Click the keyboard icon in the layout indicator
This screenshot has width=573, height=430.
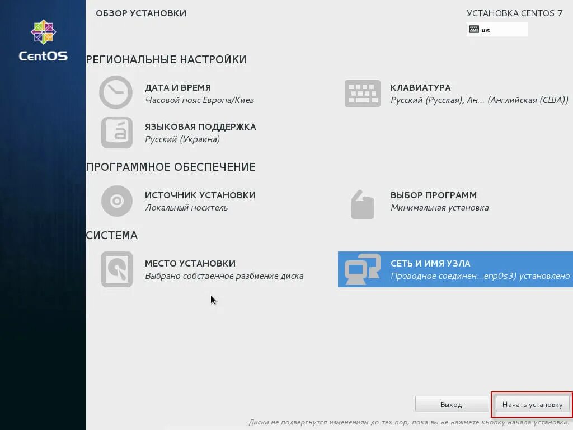pyautogui.click(x=474, y=29)
